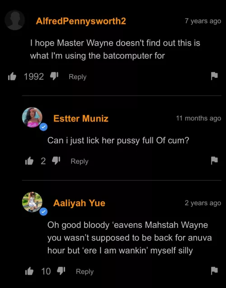The width and height of the screenshot is (226, 288).
Task: Visit Aaliyah Yue's profile name link
Action: pos(79,203)
